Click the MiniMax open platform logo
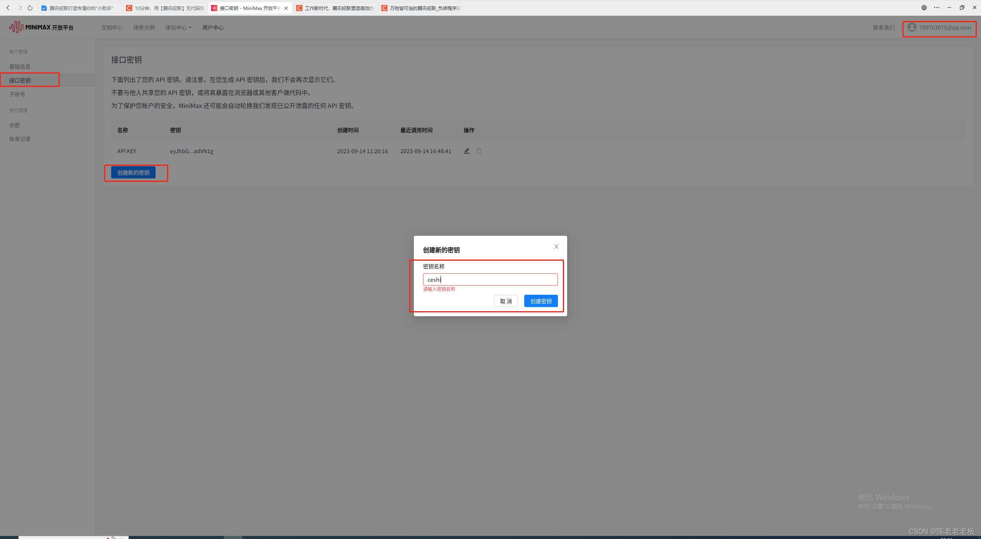This screenshot has height=539, width=981. [x=41, y=27]
